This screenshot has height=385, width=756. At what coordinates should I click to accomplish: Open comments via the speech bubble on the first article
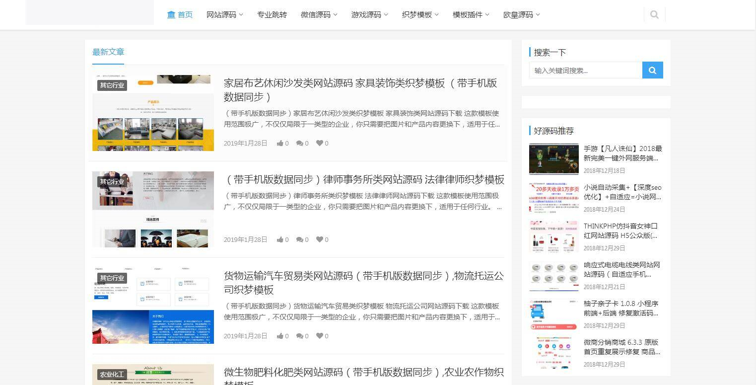click(x=300, y=143)
